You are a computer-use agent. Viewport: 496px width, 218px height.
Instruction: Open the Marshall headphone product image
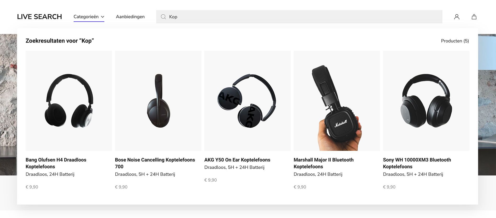337,101
